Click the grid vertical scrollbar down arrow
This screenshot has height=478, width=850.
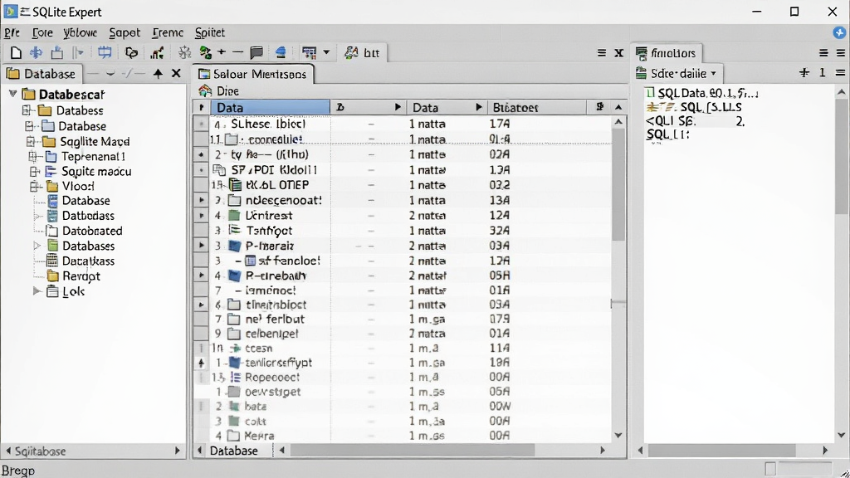coord(618,435)
